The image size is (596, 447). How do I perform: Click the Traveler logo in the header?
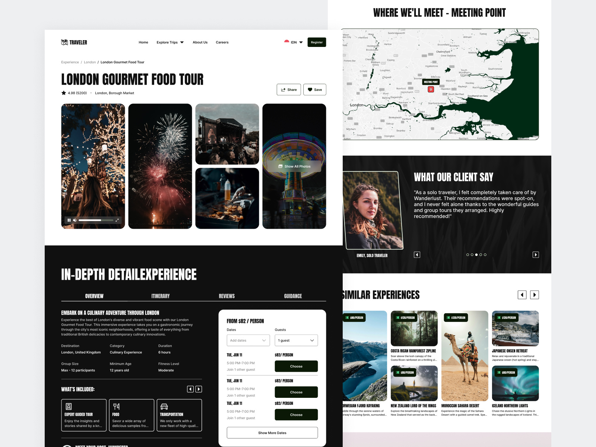[73, 42]
